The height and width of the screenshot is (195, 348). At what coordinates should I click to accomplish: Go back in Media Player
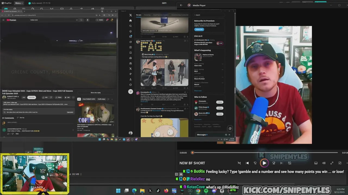pyautogui.click(x=181, y=5)
